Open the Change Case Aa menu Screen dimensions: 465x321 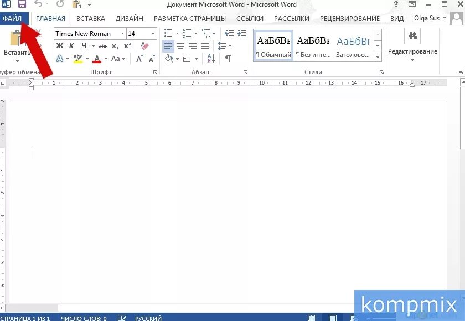tap(118, 59)
